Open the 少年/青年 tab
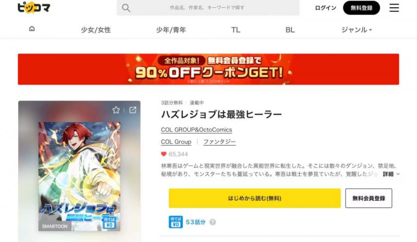417x242 pixels. [x=171, y=30]
